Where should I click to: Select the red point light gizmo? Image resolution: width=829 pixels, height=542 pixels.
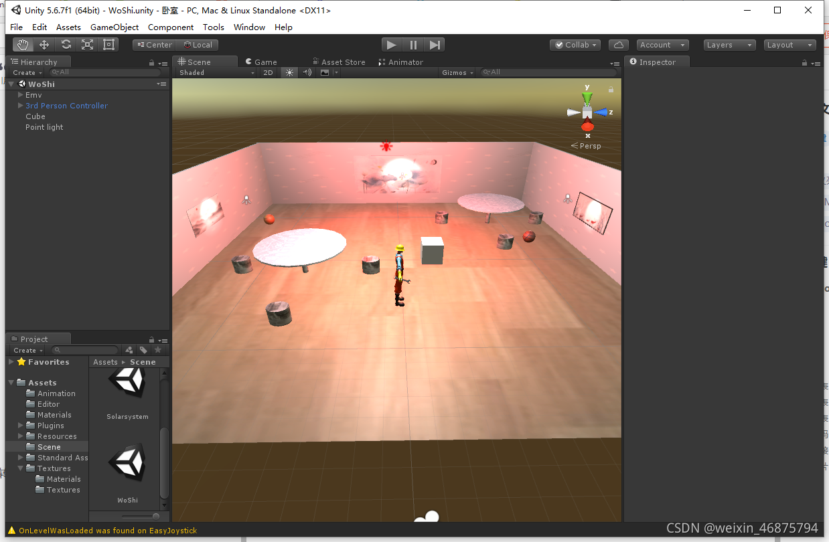tap(386, 146)
